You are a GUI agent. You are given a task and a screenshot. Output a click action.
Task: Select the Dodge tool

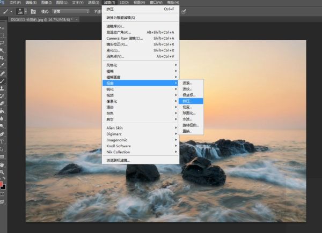coord(2,126)
